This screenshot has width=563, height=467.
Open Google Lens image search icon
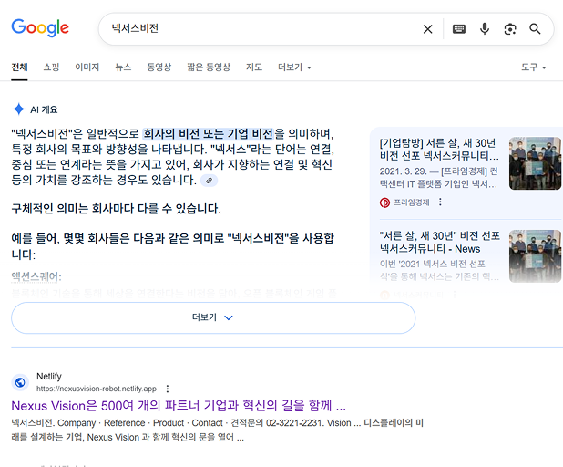pos(510,29)
